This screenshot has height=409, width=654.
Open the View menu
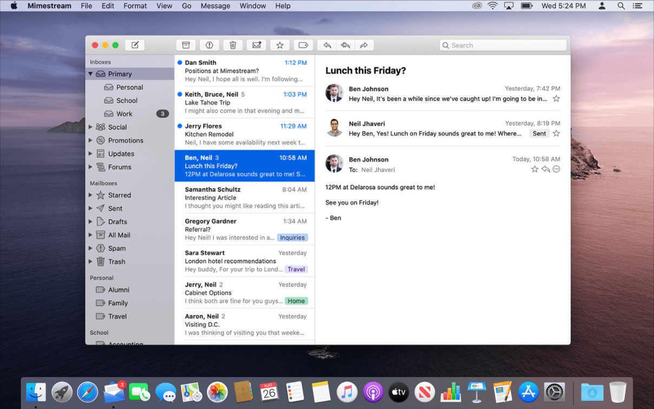(164, 6)
